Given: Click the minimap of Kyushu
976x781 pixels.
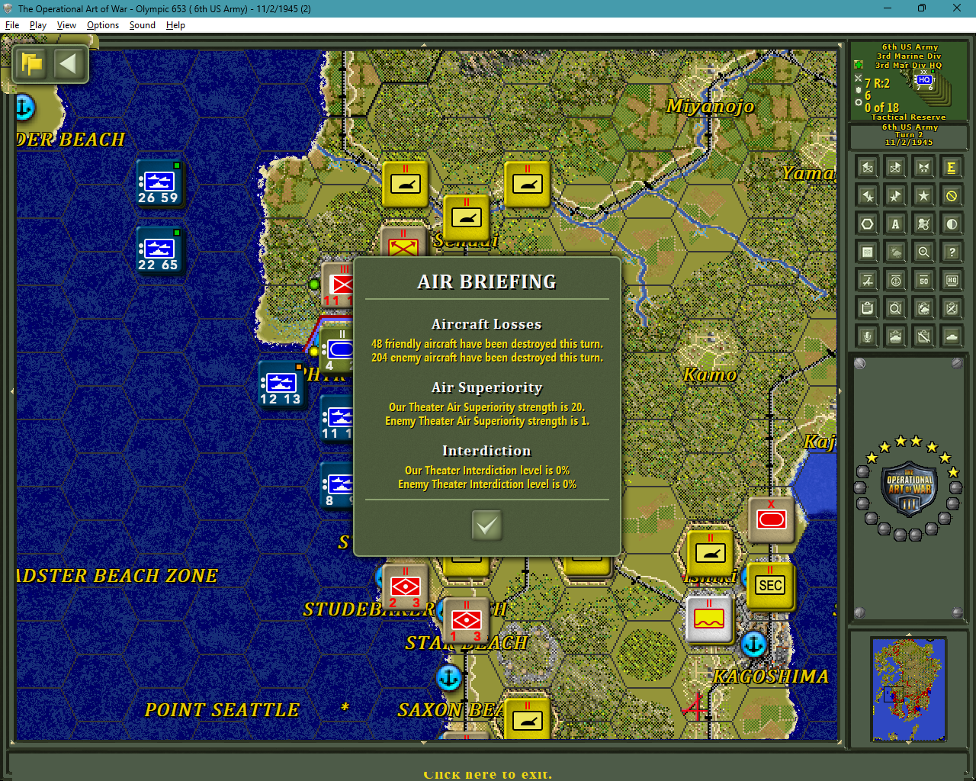Looking at the screenshot, I should pyautogui.click(x=908, y=689).
